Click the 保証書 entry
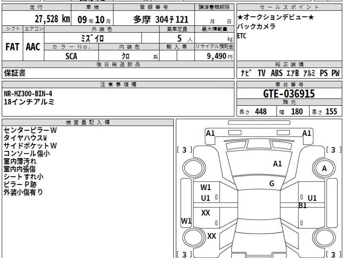The height and width of the screenshot is (258, 344). (15, 73)
